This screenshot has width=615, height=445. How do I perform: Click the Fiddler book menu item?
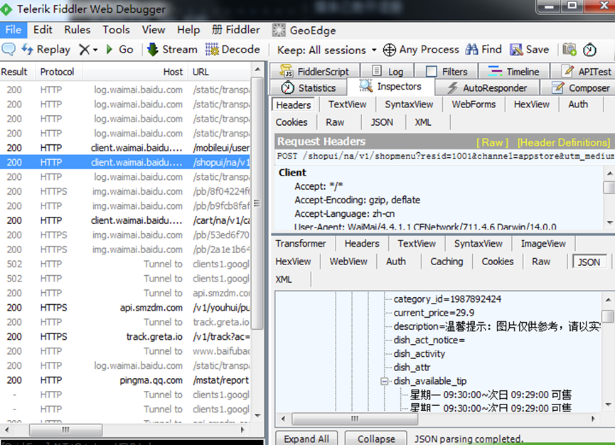(236, 30)
